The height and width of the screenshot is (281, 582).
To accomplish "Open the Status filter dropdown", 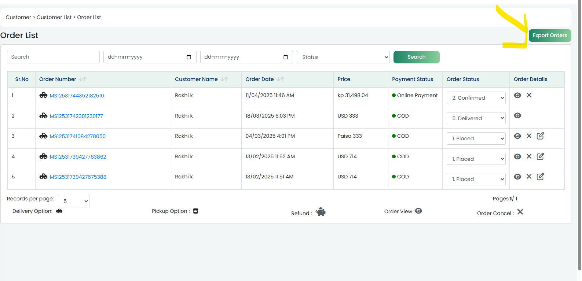I will (x=343, y=57).
